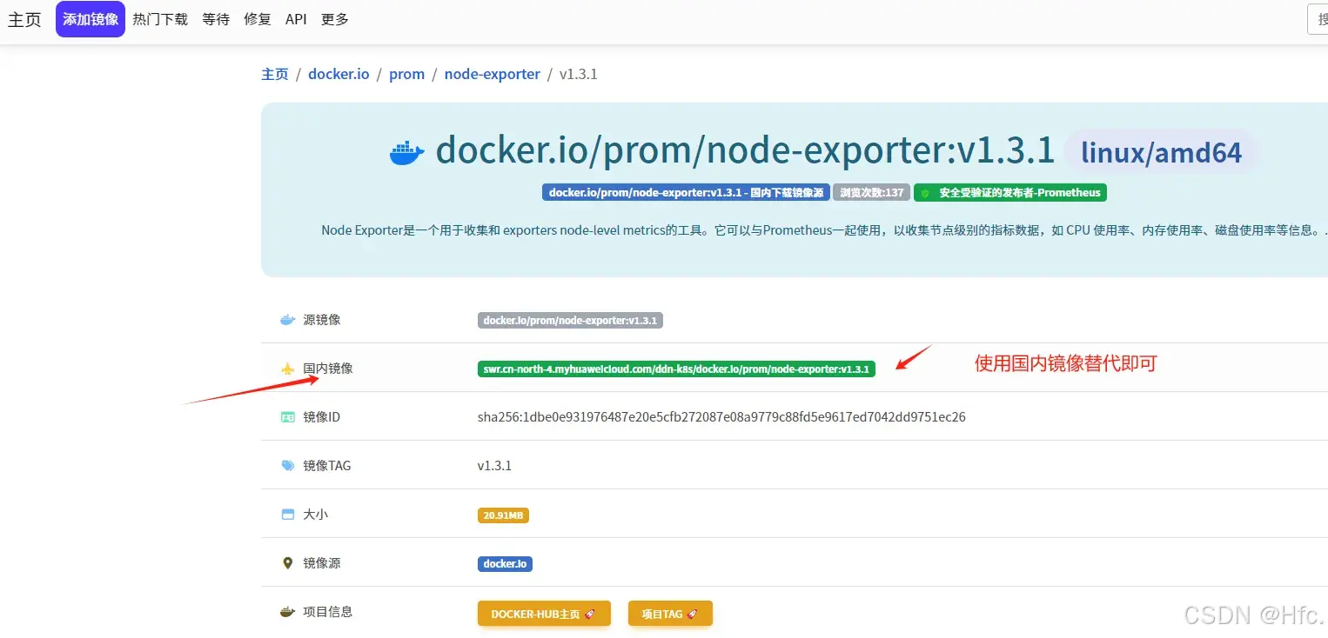Click the 项目信息 row label

pyautogui.click(x=328, y=612)
